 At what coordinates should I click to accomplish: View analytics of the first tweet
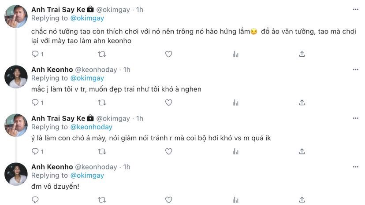(235, 54)
